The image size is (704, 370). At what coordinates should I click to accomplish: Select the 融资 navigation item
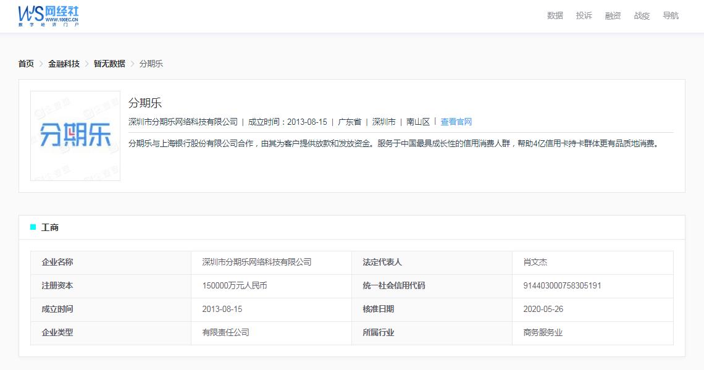point(612,15)
